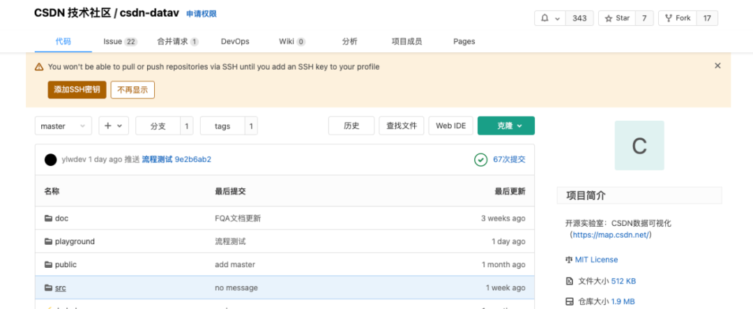753x309 pixels.
Task: Open the notification bell dropdown
Action: [x=550, y=18]
